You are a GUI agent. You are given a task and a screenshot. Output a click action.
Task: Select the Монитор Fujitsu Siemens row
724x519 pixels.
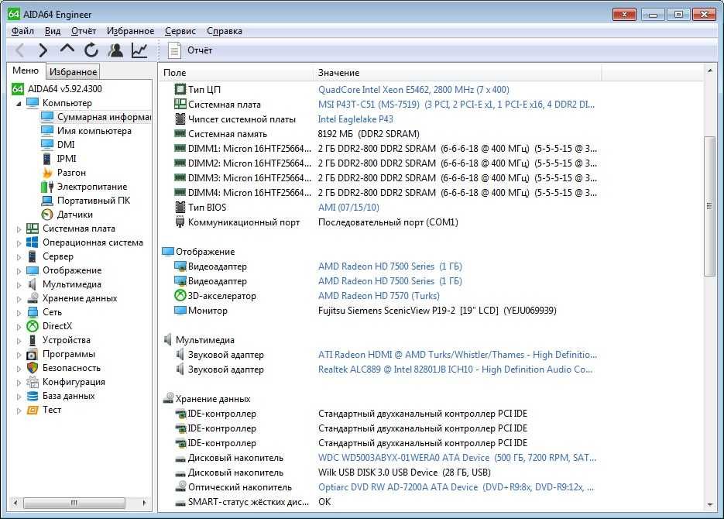click(365, 311)
